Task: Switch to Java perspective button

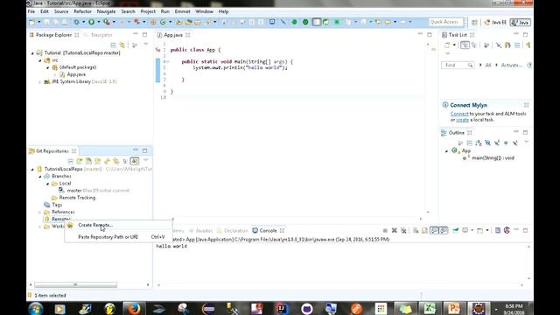Action: tap(520, 22)
